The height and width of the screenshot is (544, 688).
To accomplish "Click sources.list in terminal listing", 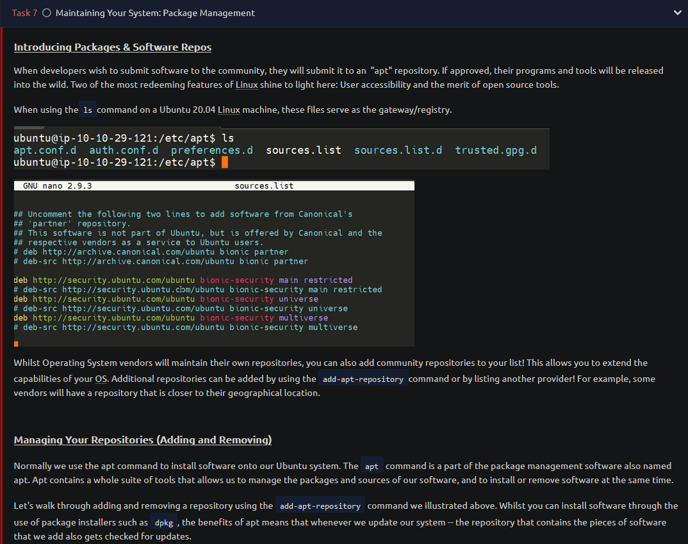I will [x=304, y=150].
